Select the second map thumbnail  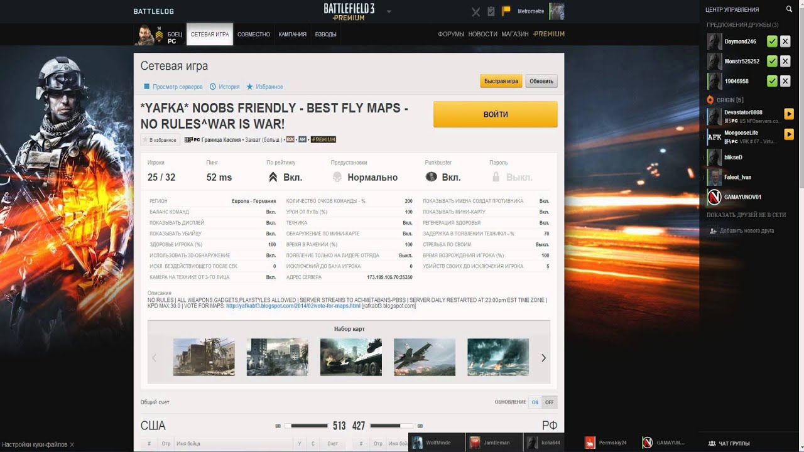pyautogui.click(x=277, y=357)
